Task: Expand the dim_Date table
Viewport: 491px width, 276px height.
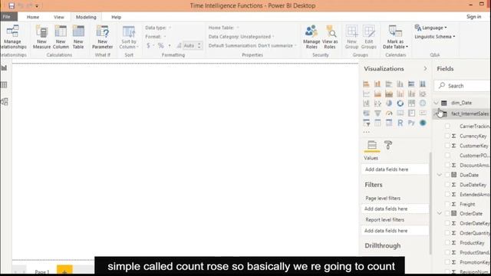Action: click(437, 103)
